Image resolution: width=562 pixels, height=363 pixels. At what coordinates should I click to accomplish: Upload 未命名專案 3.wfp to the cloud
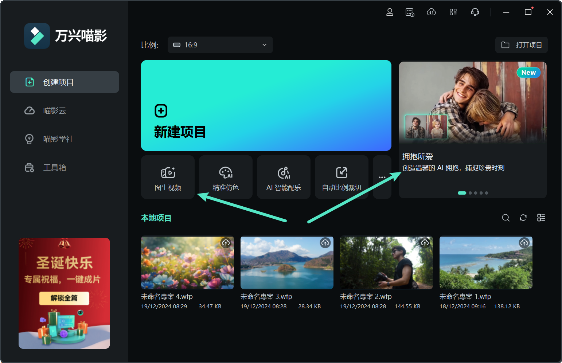tap(325, 243)
